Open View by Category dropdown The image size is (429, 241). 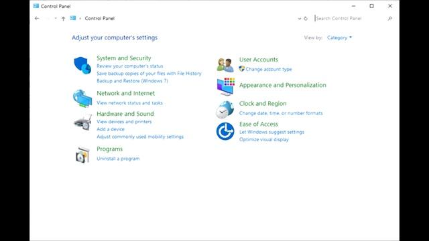(339, 37)
